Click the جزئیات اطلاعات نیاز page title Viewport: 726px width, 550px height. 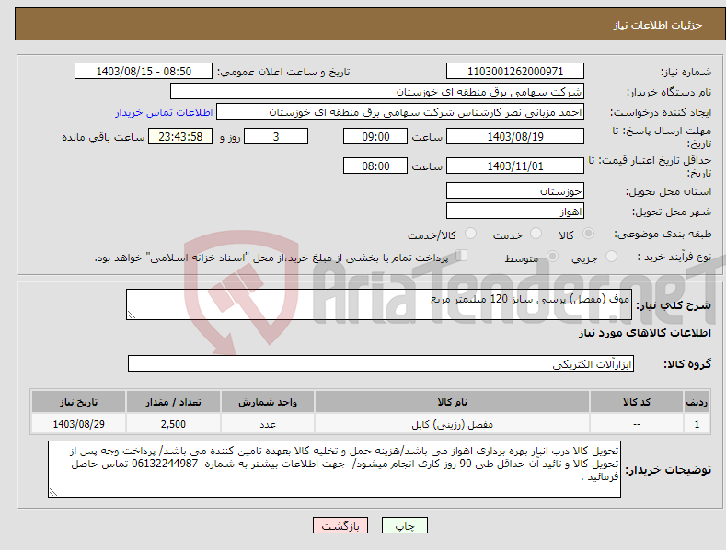(x=658, y=25)
